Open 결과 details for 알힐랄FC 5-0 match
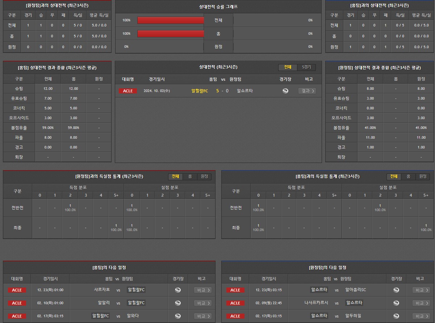Screen dimensions: 435x323 pyautogui.click(x=307, y=91)
